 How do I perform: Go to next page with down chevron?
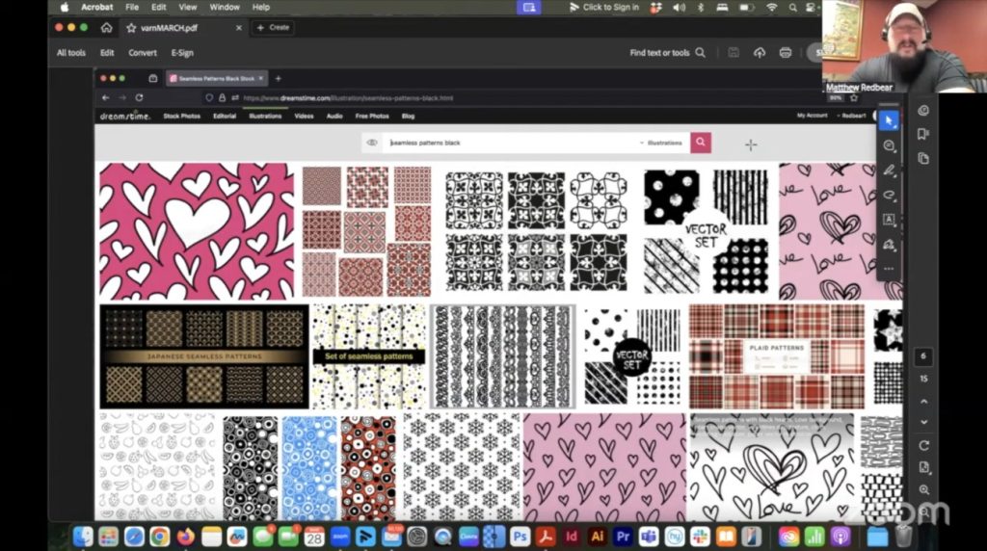coord(923,422)
